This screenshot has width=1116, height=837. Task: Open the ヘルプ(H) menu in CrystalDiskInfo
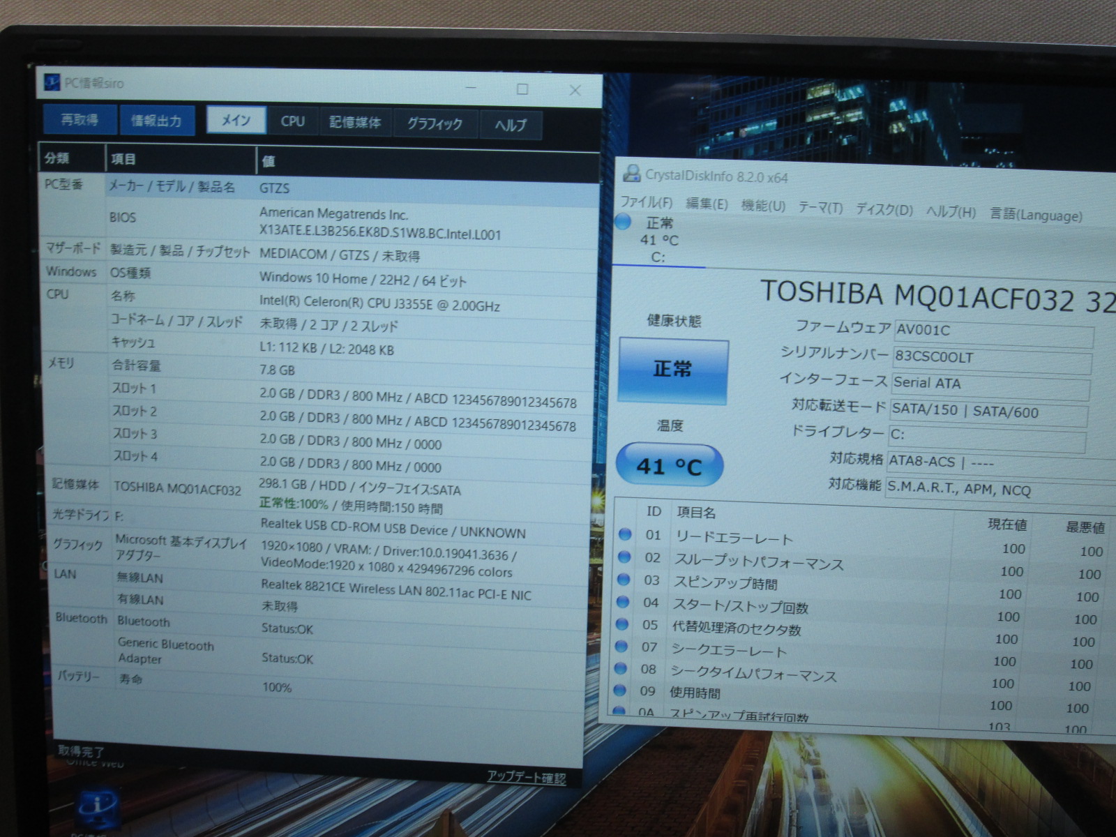951,212
